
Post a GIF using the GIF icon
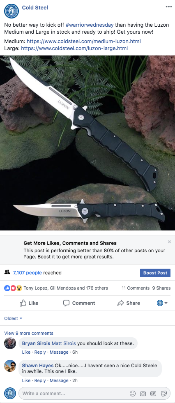click(x=153, y=394)
